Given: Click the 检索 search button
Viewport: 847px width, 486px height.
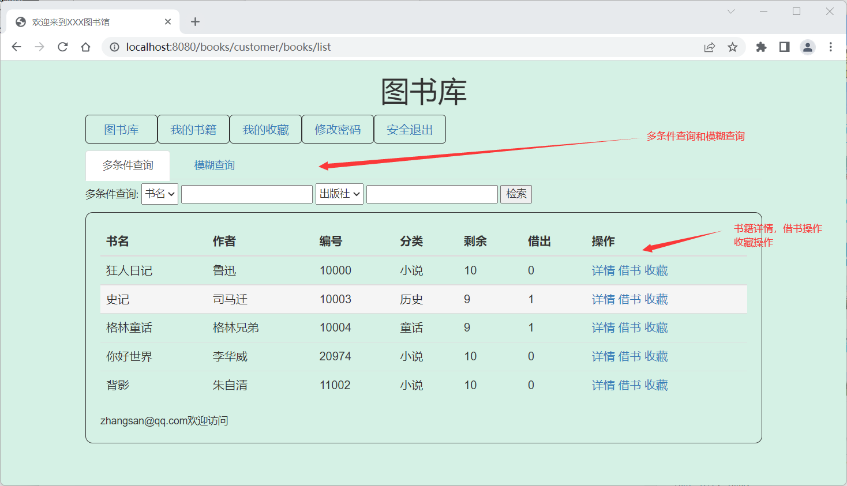Looking at the screenshot, I should click(x=516, y=194).
